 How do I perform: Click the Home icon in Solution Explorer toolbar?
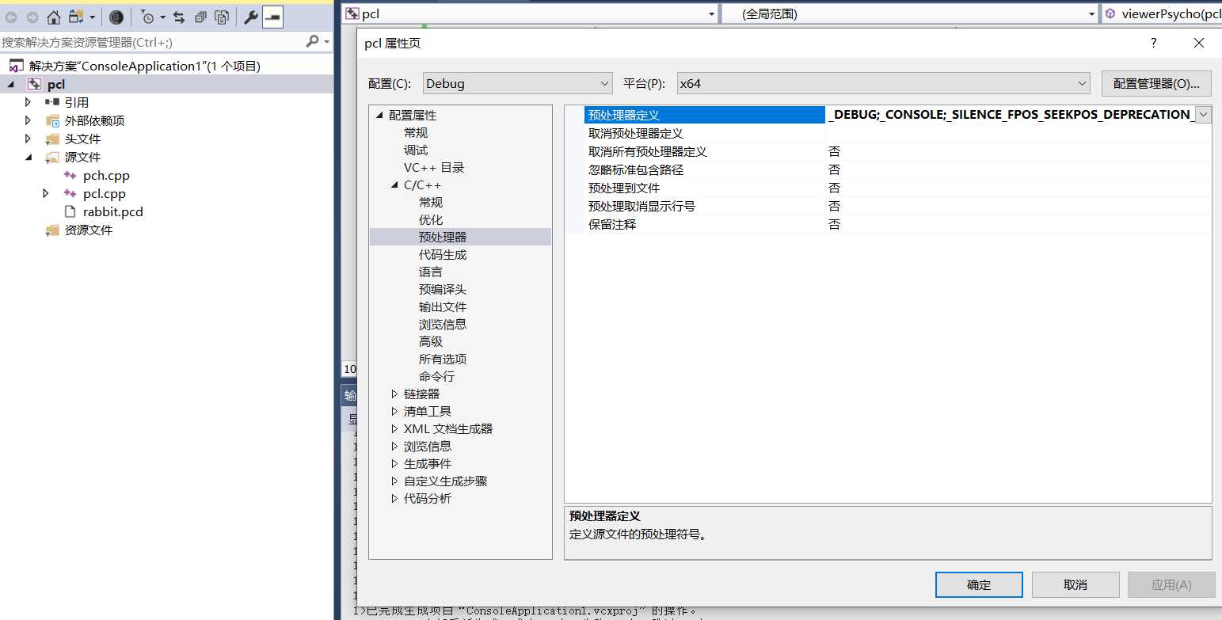(x=54, y=17)
